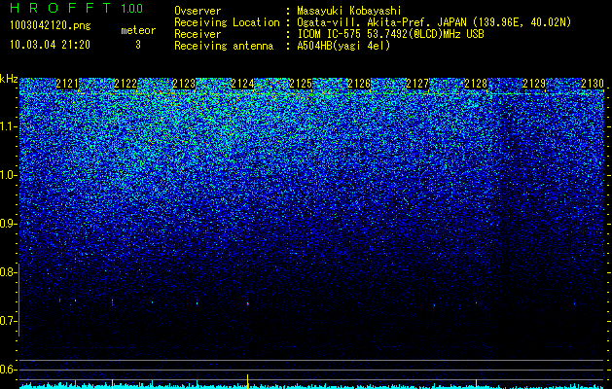Click the 0.7 frequency axis label
The width and height of the screenshot is (612, 389).
(8, 321)
